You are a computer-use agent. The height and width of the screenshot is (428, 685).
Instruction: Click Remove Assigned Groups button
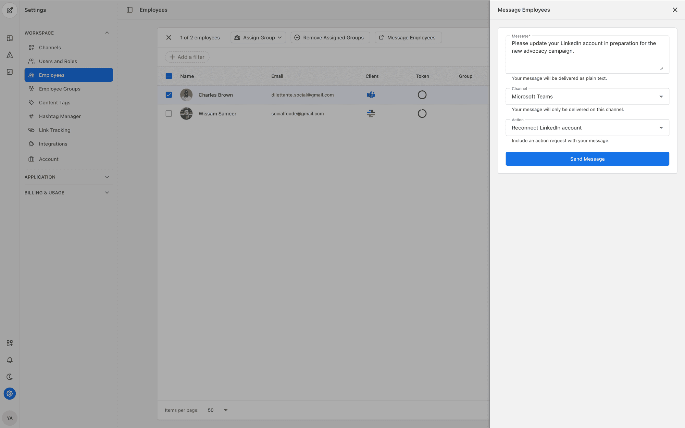tap(330, 38)
